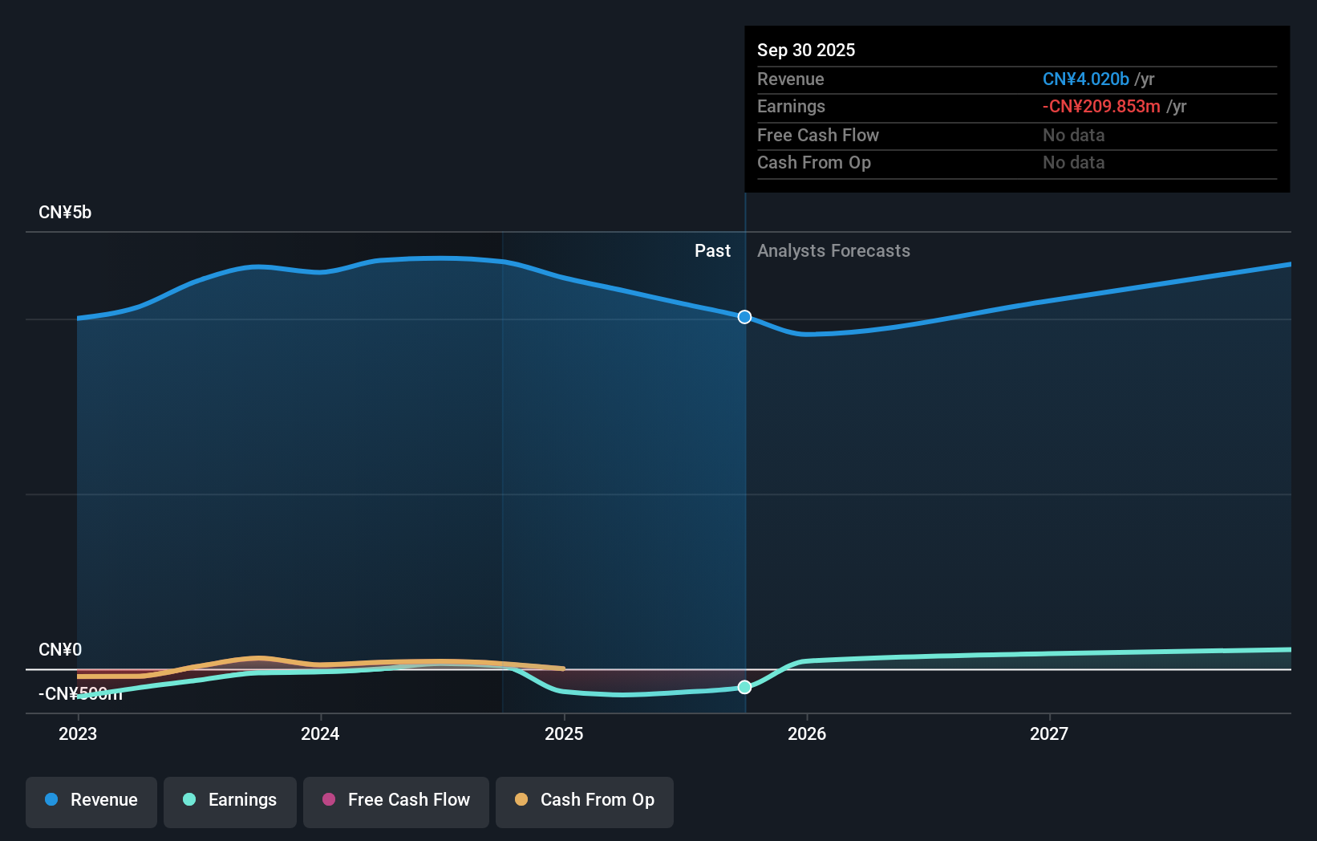Viewport: 1317px width, 841px height.
Task: Expand the Analysts Forecasts section
Action: tap(833, 250)
